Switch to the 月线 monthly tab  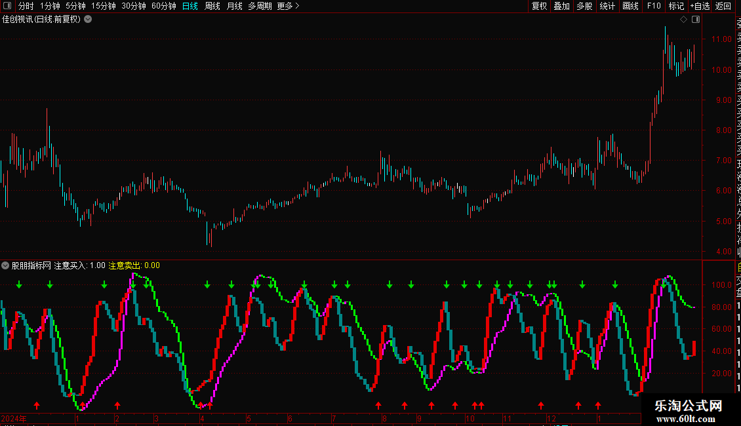click(x=234, y=6)
